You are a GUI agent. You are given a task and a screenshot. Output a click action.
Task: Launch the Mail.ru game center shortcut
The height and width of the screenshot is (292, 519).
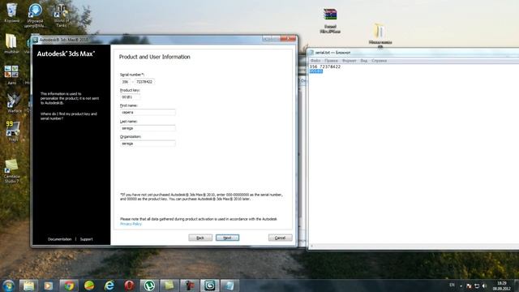pos(35,15)
